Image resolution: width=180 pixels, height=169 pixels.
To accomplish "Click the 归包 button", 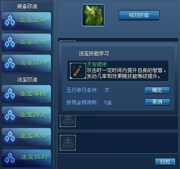I will pyautogui.click(x=165, y=162).
